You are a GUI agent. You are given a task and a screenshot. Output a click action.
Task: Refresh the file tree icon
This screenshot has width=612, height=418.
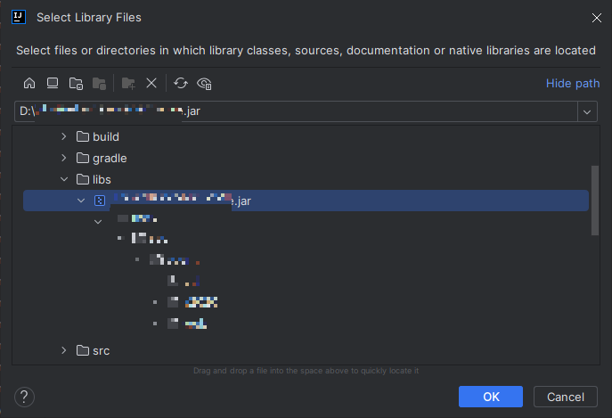point(181,83)
